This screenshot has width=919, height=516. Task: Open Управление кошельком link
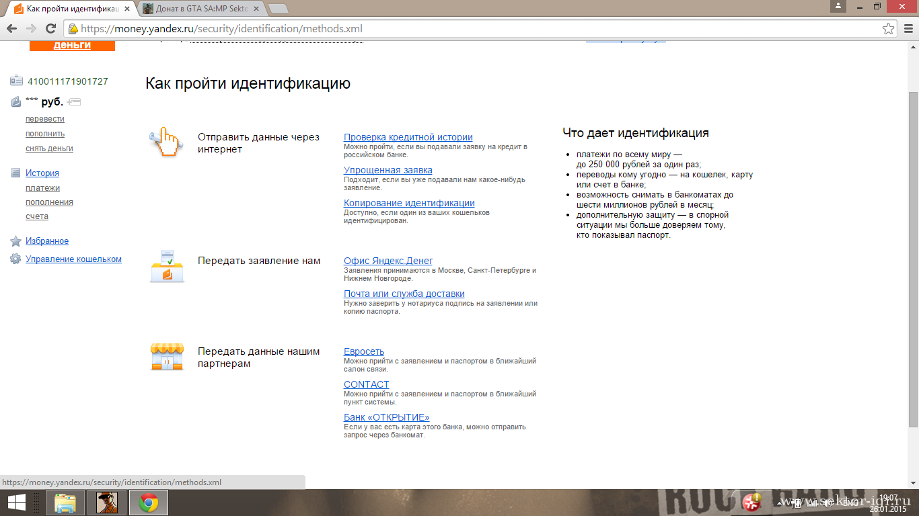tap(73, 259)
